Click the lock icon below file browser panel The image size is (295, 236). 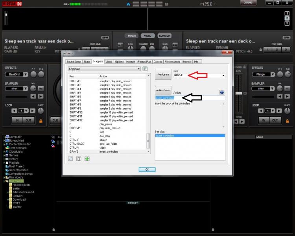(53, 229)
